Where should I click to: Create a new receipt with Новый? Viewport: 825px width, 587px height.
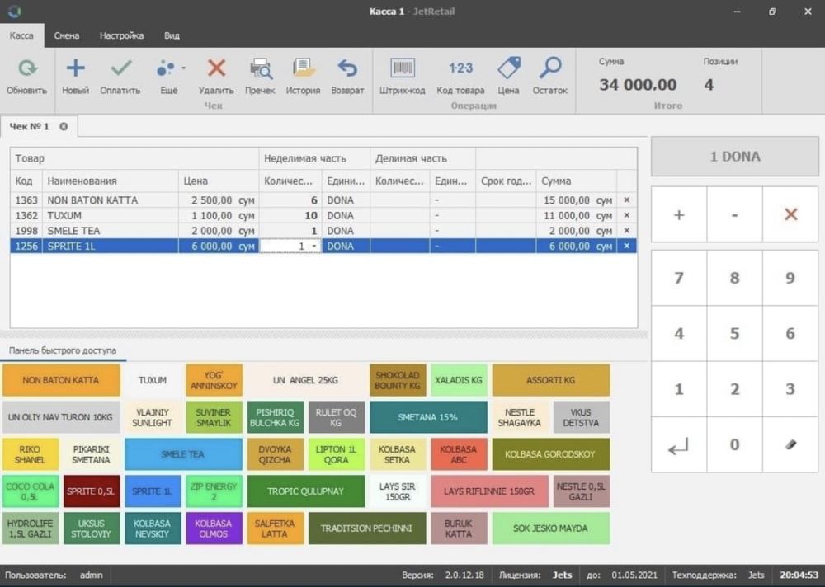click(x=75, y=77)
